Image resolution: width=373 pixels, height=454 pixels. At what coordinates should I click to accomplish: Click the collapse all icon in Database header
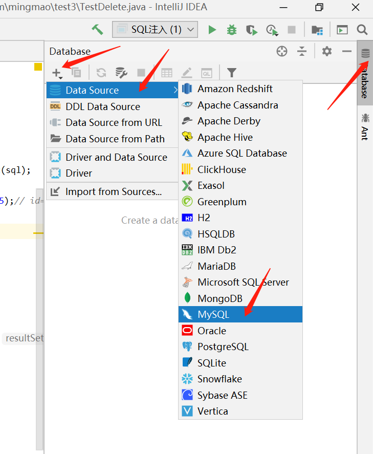coord(302,51)
